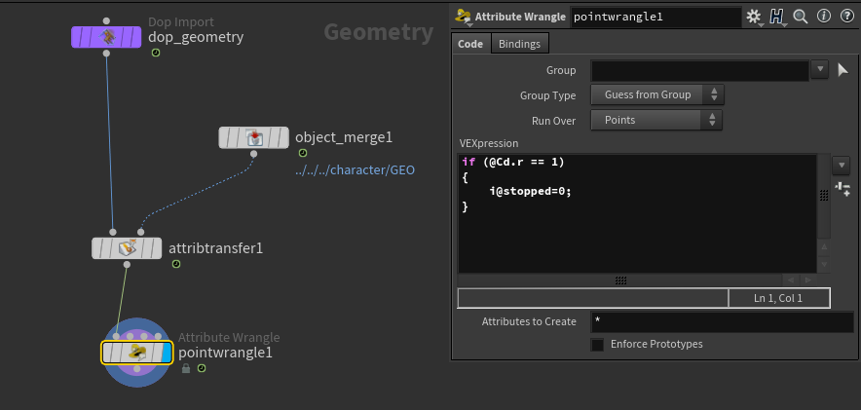Expand the Group field dropdown arrow

[x=820, y=69]
